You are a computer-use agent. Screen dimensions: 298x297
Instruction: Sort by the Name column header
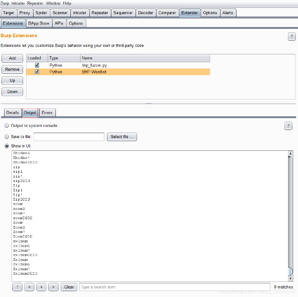(x=145, y=58)
